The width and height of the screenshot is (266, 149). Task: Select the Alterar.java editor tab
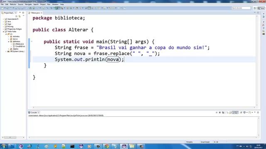tap(35, 13)
